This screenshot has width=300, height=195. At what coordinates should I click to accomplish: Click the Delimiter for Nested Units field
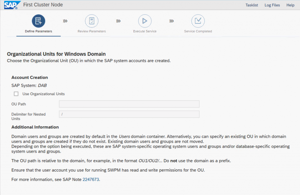(129, 114)
